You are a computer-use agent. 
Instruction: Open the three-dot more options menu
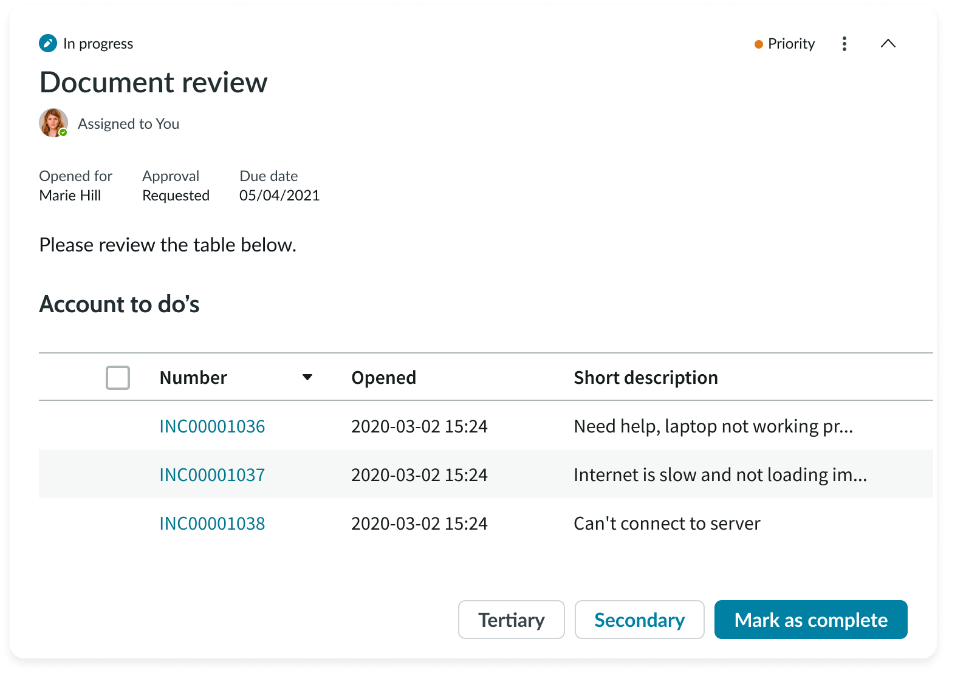(x=844, y=44)
